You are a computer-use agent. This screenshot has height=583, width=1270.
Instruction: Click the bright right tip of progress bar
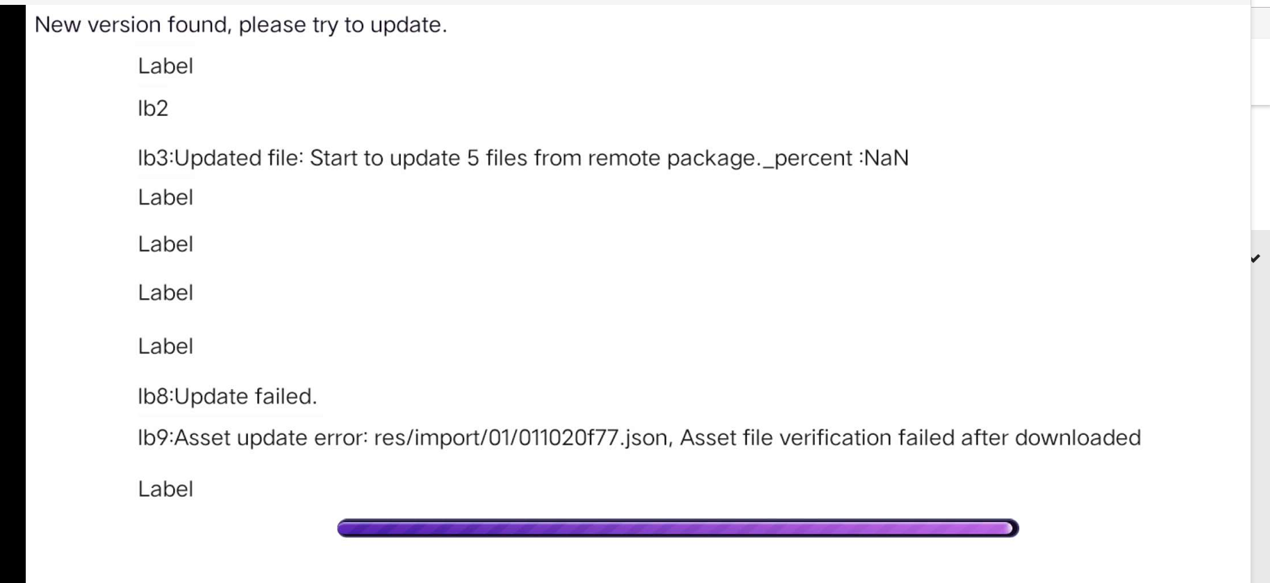1009,529
